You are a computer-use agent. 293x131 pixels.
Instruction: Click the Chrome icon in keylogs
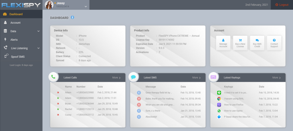pyautogui.click(x=219, y=99)
